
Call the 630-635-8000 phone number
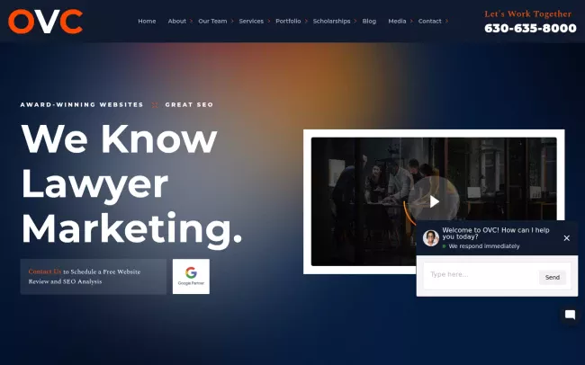tap(530, 29)
